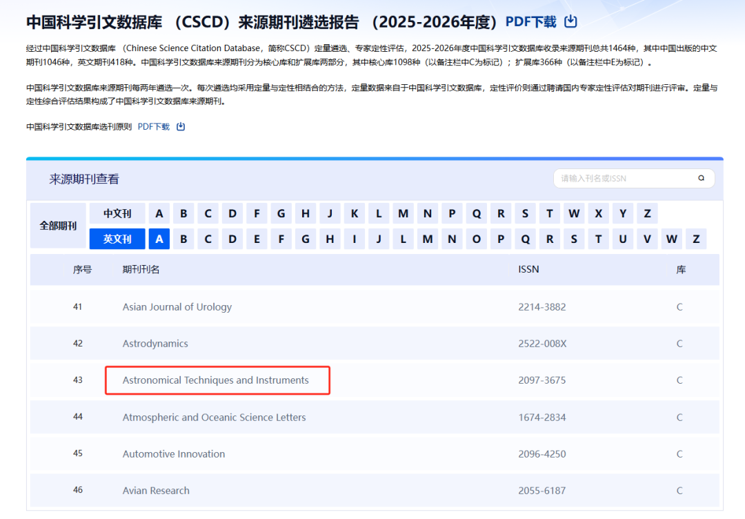Click the Avian Research journal name
This screenshot has width=745, height=519.
click(156, 491)
